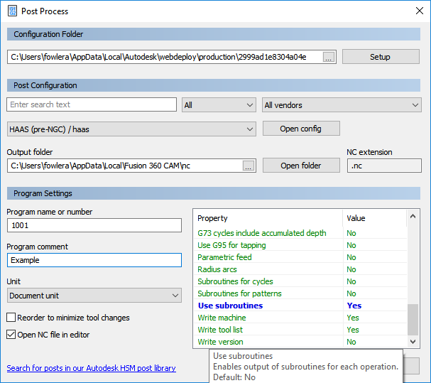Open the Autodesk HSM post library link

(91, 368)
